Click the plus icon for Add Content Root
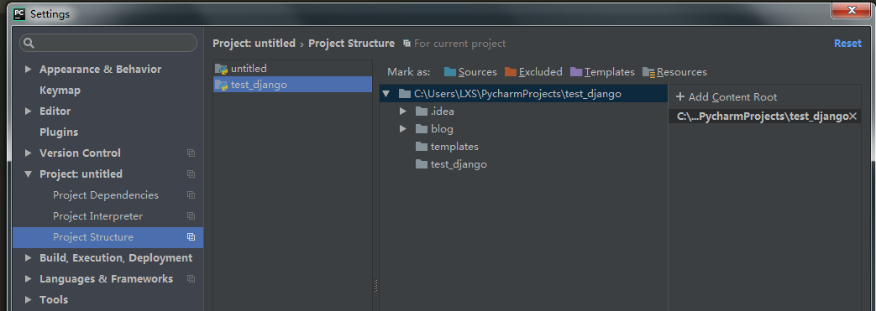876x311 pixels. point(680,97)
